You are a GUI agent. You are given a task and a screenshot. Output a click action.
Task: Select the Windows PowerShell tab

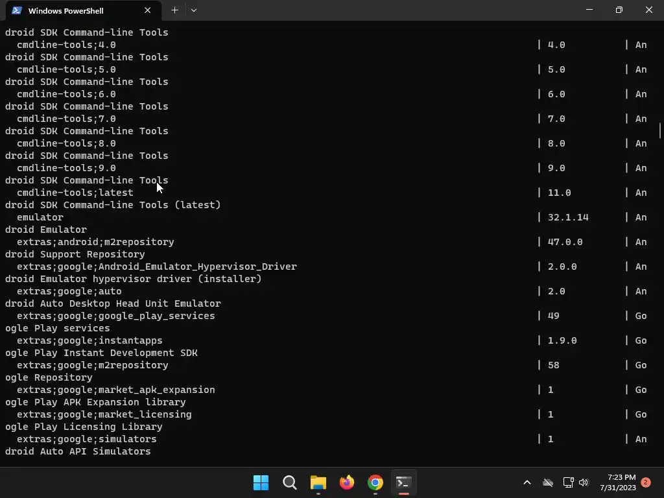click(x=84, y=10)
